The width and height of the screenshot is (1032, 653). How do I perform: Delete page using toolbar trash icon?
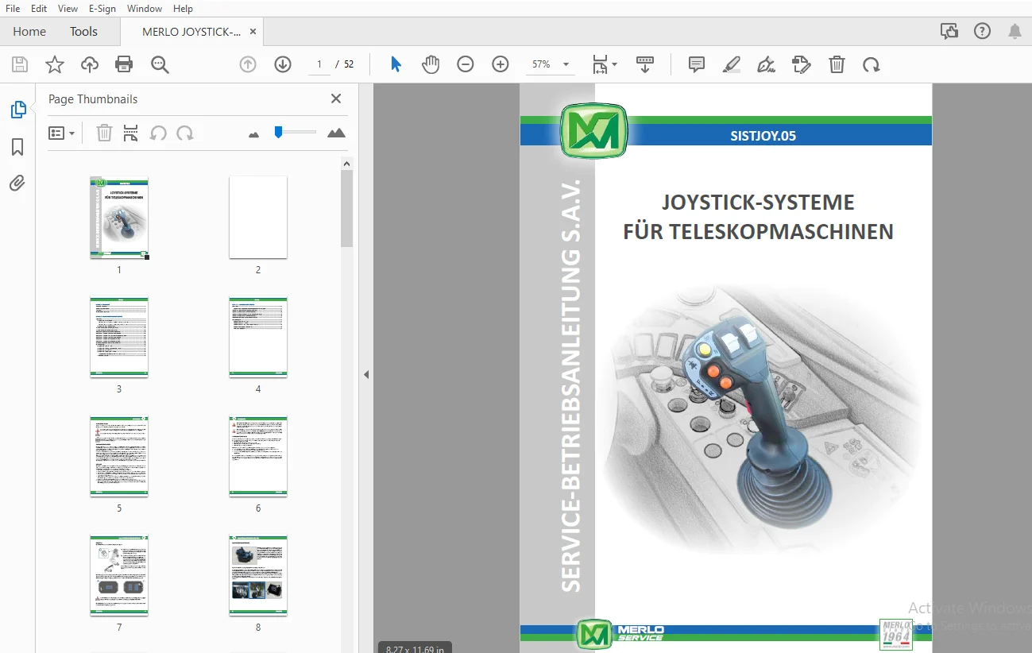pos(837,65)
